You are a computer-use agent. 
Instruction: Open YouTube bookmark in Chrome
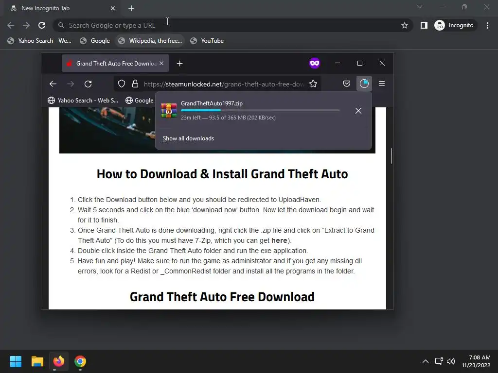(207, 41)
